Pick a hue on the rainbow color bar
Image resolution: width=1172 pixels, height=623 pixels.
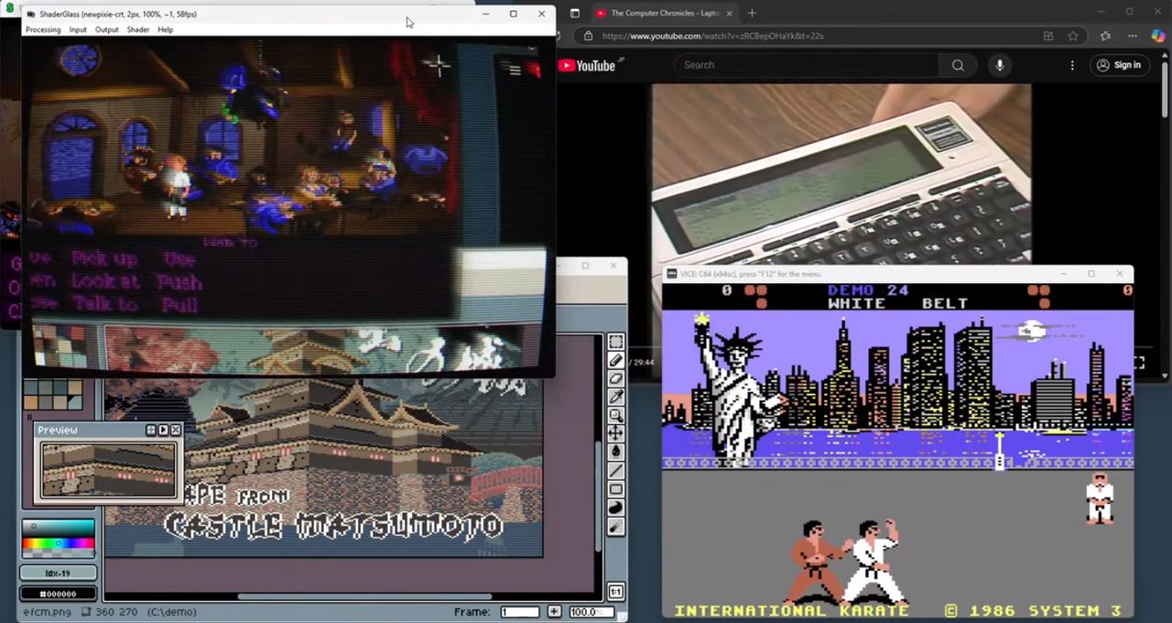(58, 544)
